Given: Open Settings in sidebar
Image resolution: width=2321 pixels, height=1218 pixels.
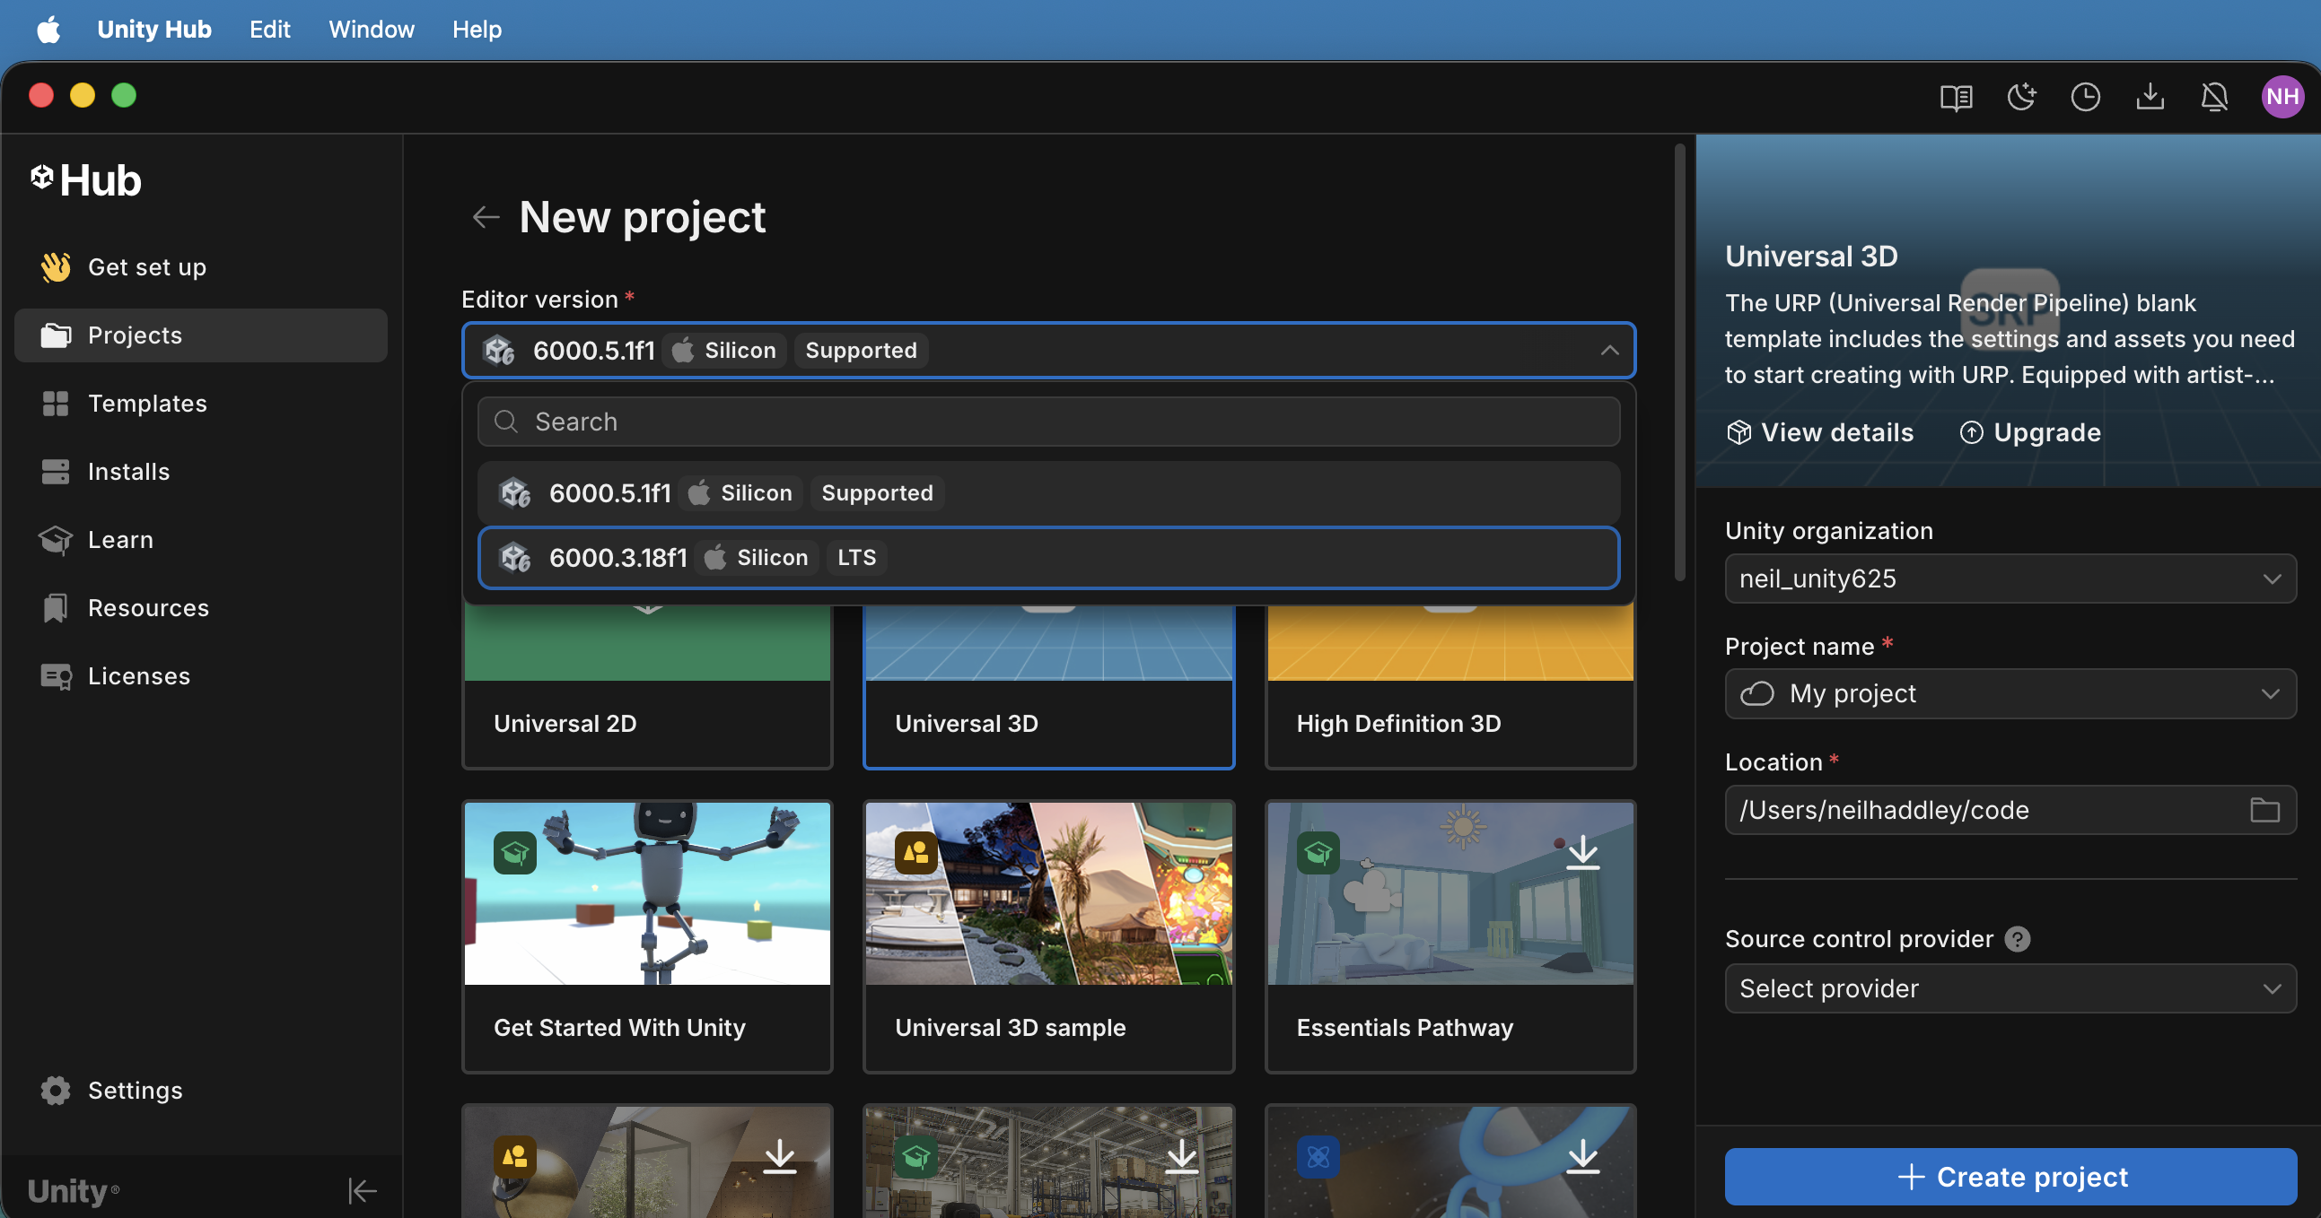Looking at the screenshot, I should [201, 1090].
